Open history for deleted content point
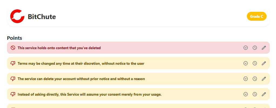This screenshot has width=276, height=108. tap(255, 48)
